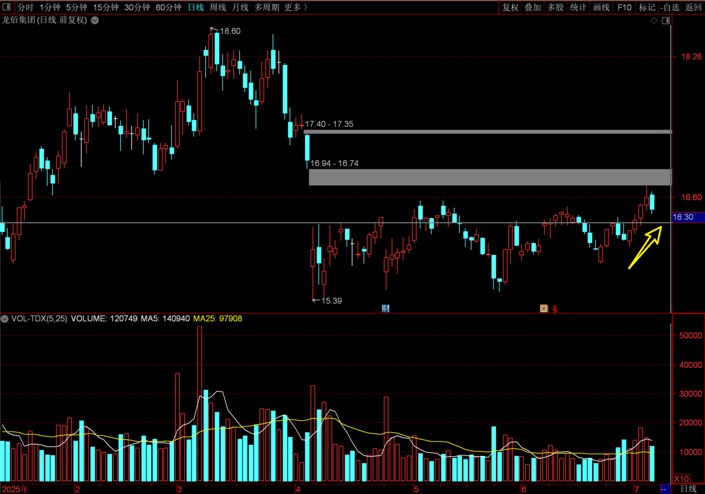Viewport: 705px width, 494px height.
Task: Click month 6 on the time axis
Action: click(523, 489)
